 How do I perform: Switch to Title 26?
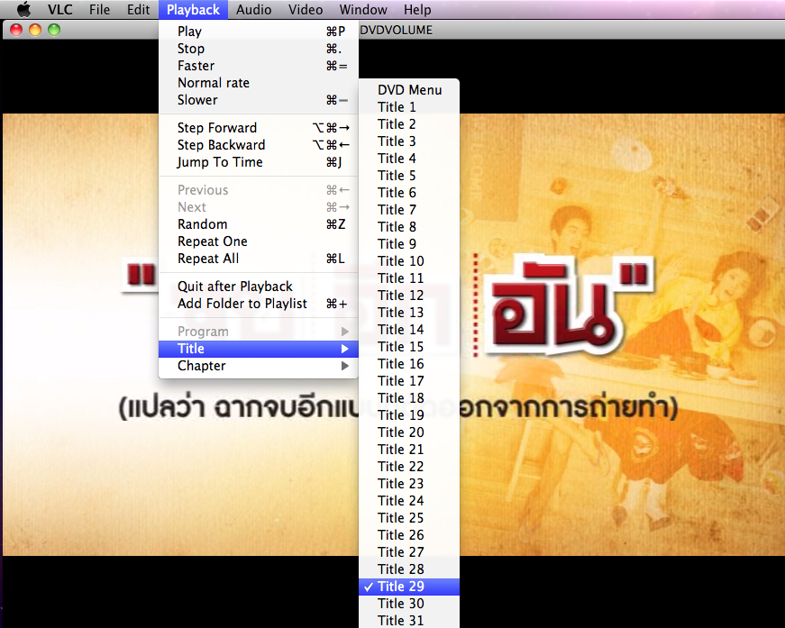coord(409,535)
